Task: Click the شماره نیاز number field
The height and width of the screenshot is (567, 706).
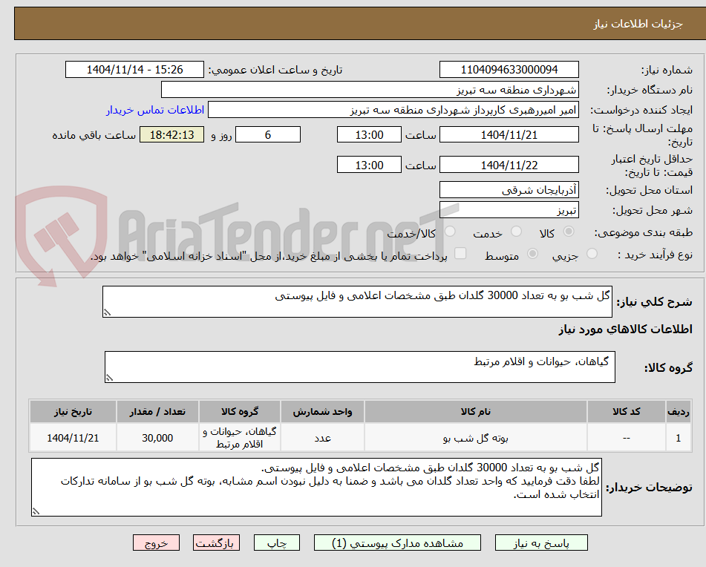Action: 509,70
